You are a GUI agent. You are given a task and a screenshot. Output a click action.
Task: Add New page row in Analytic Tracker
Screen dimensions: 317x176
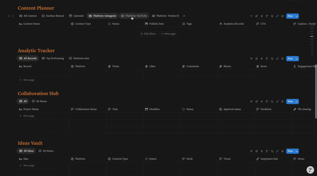(27, 80)
